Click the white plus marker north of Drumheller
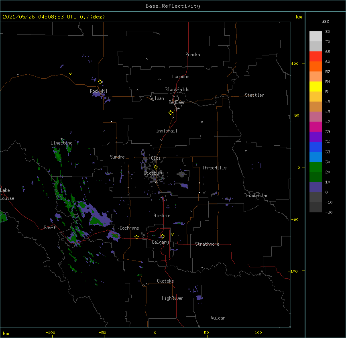The width and height of the screenshot is (346, 338). point(246,151)
